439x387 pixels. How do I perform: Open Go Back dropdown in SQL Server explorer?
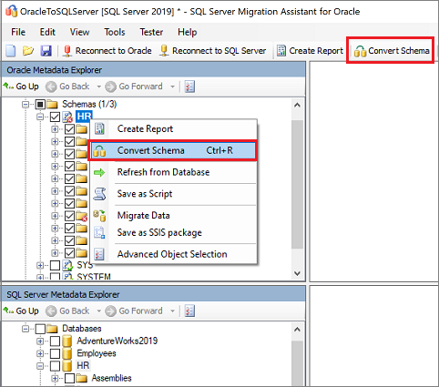(x=98, y=311)
